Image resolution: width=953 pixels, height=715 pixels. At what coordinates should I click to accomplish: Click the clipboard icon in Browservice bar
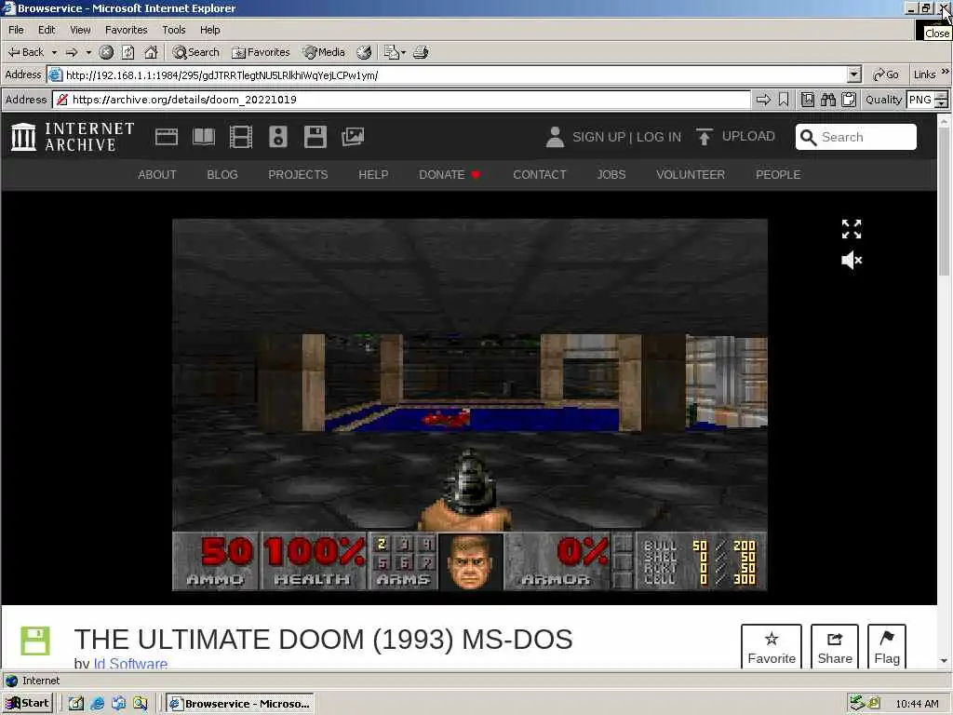(849, 100)
